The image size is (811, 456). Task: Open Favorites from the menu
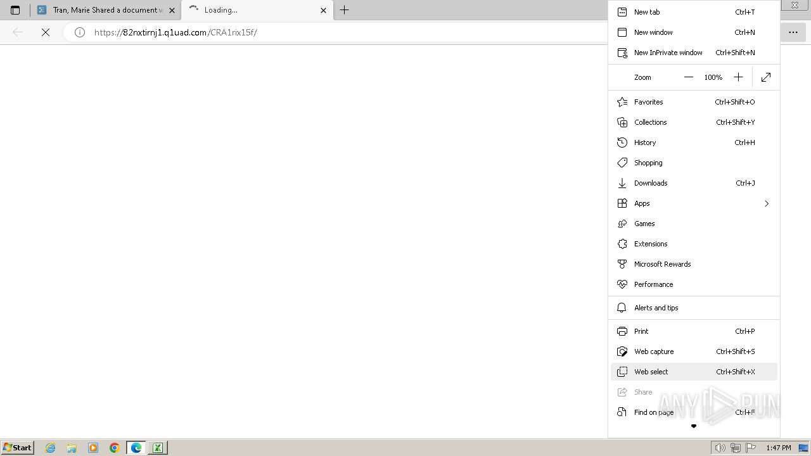tap(694, 102)
